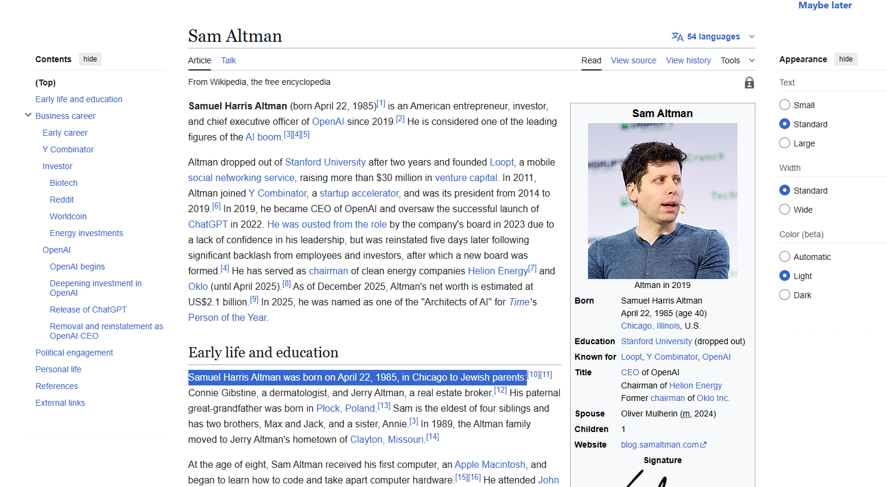Jump to Reddit subsection in Contents
Image resolution: width=887 pixels, height=487 pixels.
62,200
